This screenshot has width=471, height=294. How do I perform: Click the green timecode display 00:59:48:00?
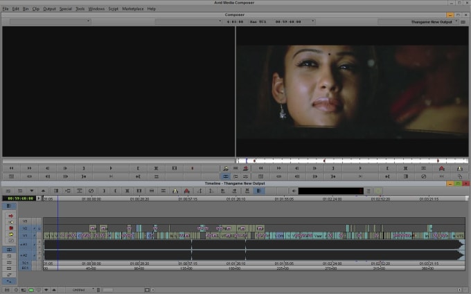pyautogui.click(x=20, y=199)
